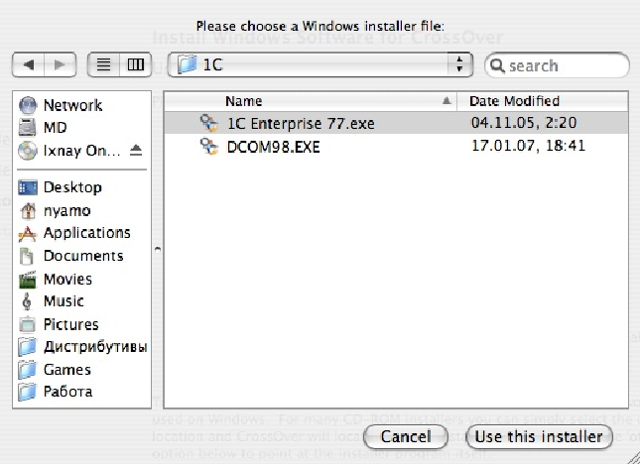Switch to list view
Image resolution: width=640 pixels, height=464 pixels.
click(103, 65)
